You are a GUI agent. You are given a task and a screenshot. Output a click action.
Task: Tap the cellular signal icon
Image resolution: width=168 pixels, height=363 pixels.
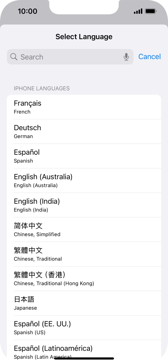(138, 11)
